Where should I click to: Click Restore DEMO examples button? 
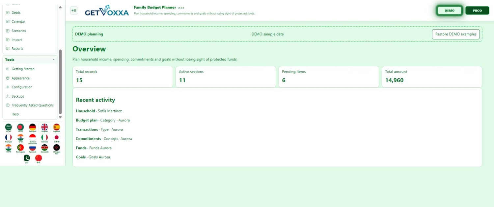point(456,34)
